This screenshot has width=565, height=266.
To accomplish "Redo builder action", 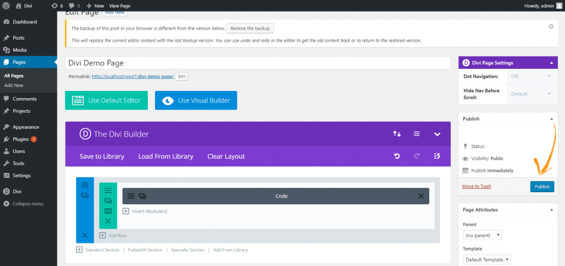I will pos(417,156).
